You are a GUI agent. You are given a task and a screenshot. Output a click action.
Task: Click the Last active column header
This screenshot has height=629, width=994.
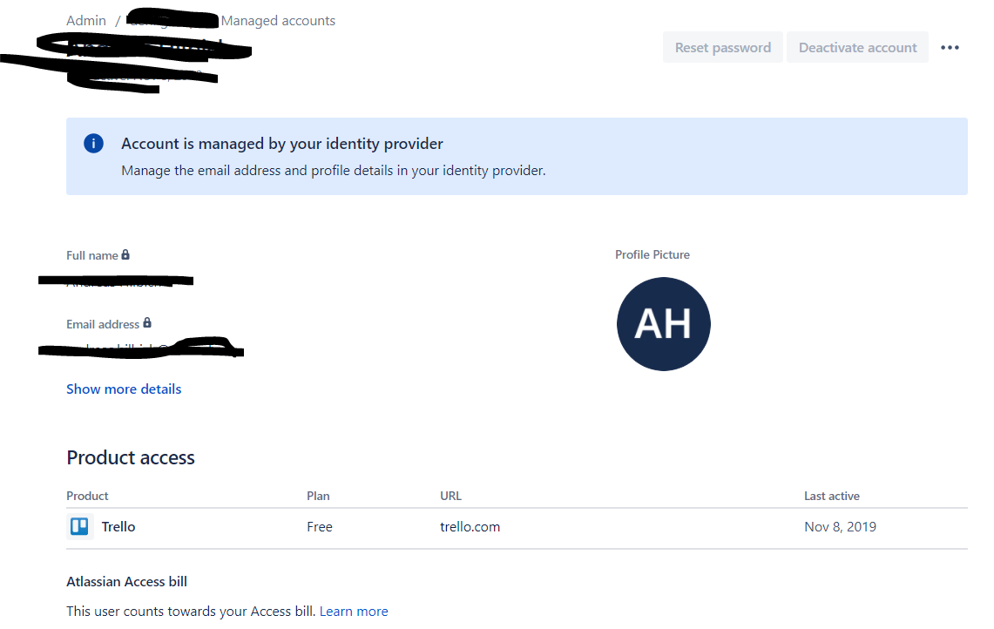coord(832,496)
